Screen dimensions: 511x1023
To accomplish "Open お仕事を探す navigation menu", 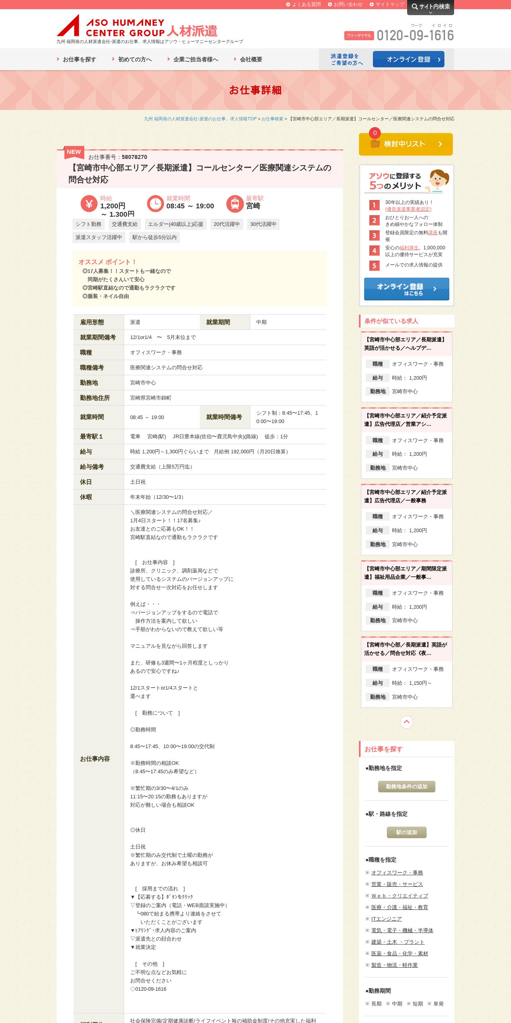I will [76, 59].
